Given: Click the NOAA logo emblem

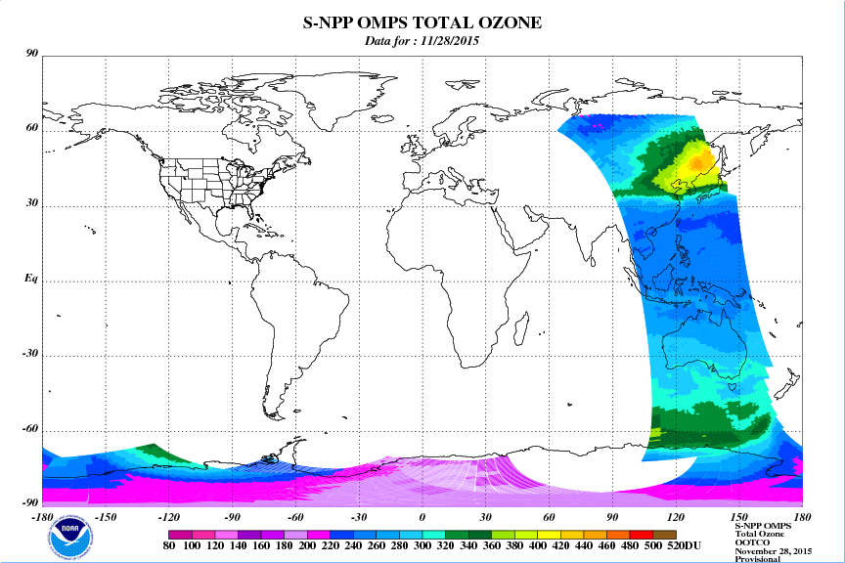Looking at the screenshot, I should [69, 536].
